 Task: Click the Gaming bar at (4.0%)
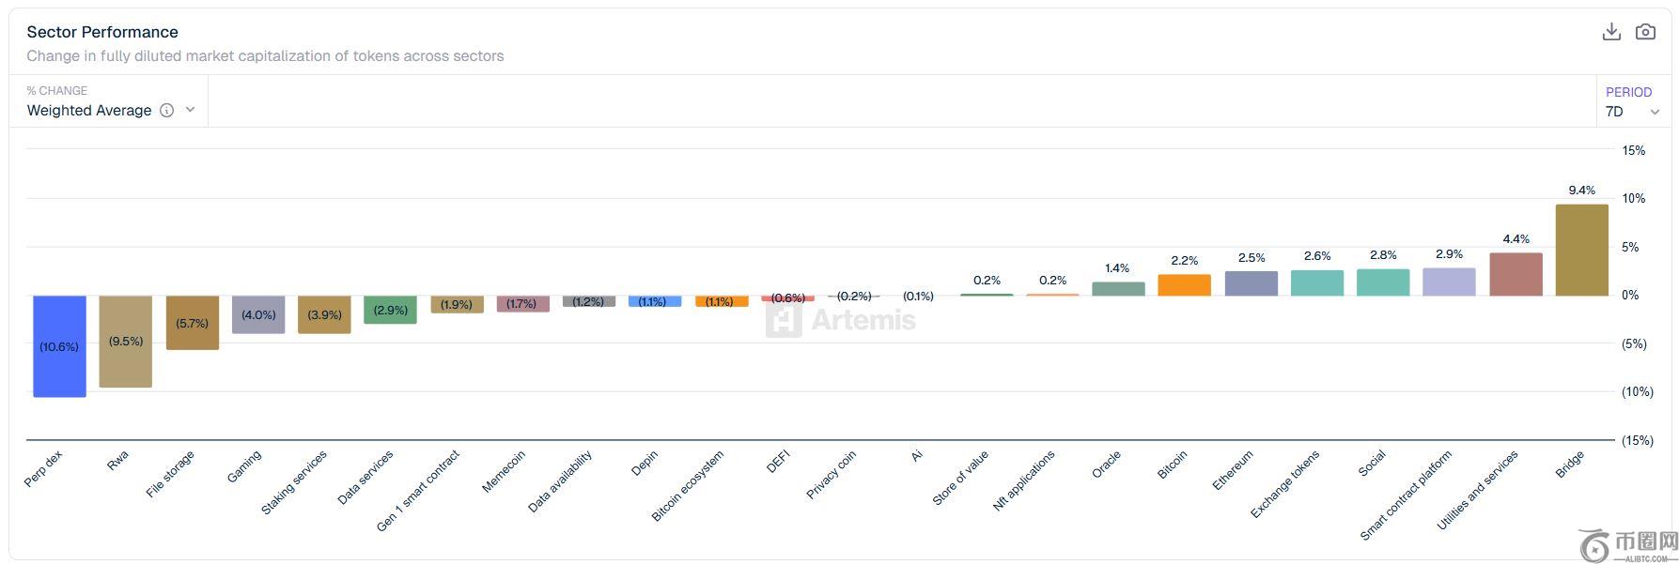(x=258, y=314)
